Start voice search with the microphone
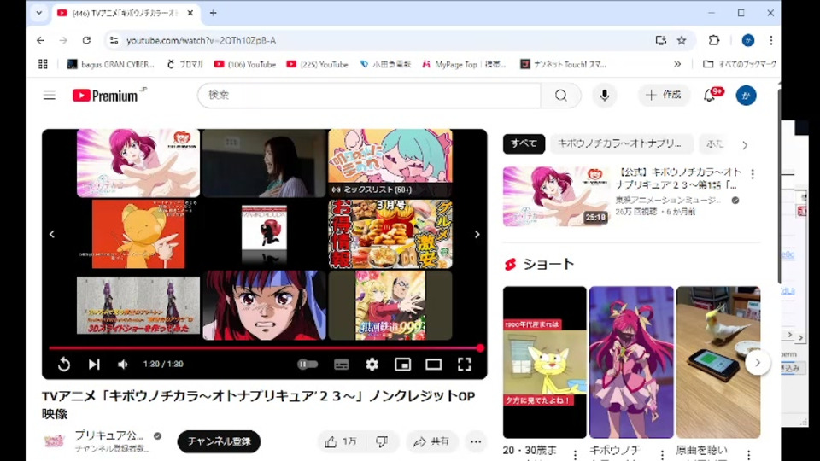This screenshot has height=461, width=820. 605,95
